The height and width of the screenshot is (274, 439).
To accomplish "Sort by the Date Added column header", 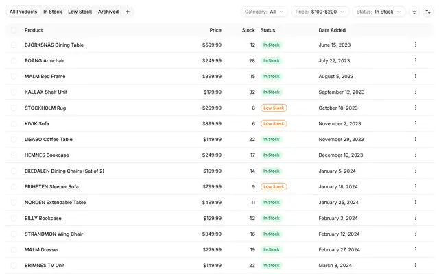I will [x=332, y=30].
